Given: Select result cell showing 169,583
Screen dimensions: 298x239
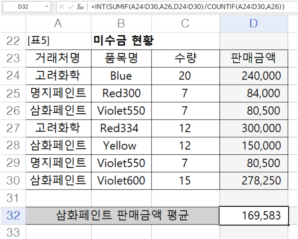Looking at the screenshot, I should tap(253, 216).
